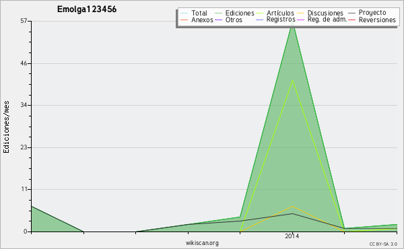
Task: Click the 11 y-axis value
Action: [24, 189]
